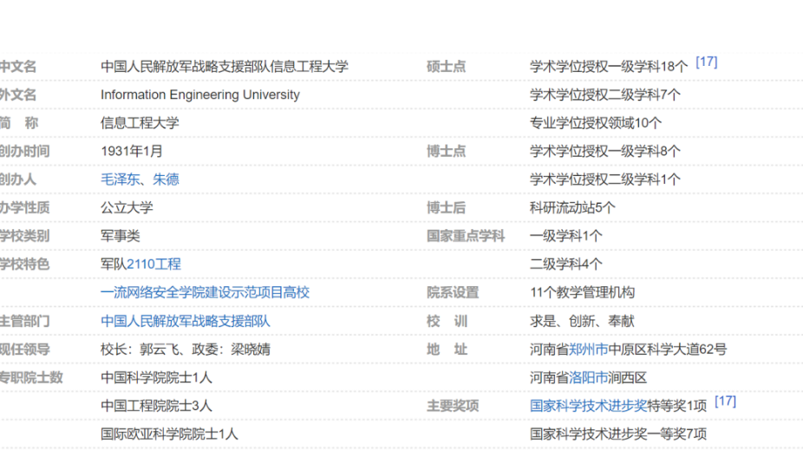Viewport: 803px width, 451px height.
Task: Click the founding date 1931年1月
Action: click(x=132, y=151)
